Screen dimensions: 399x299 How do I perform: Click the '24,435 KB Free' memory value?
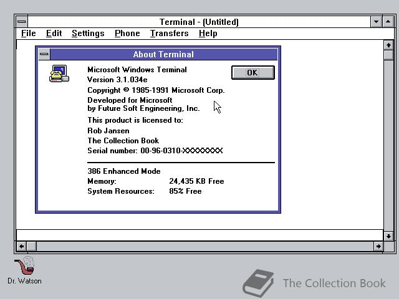pos(196,181)
